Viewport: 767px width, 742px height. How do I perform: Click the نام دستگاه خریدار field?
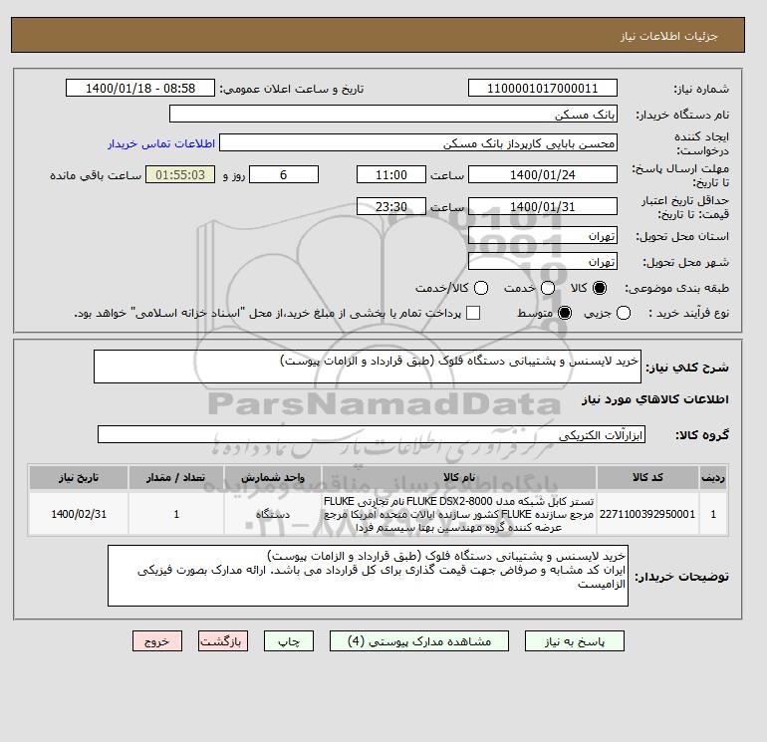[x=393, y=114]
